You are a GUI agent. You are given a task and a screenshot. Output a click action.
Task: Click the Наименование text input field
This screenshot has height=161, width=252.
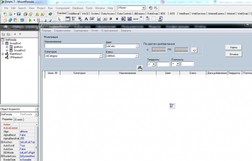coord(74,46)
